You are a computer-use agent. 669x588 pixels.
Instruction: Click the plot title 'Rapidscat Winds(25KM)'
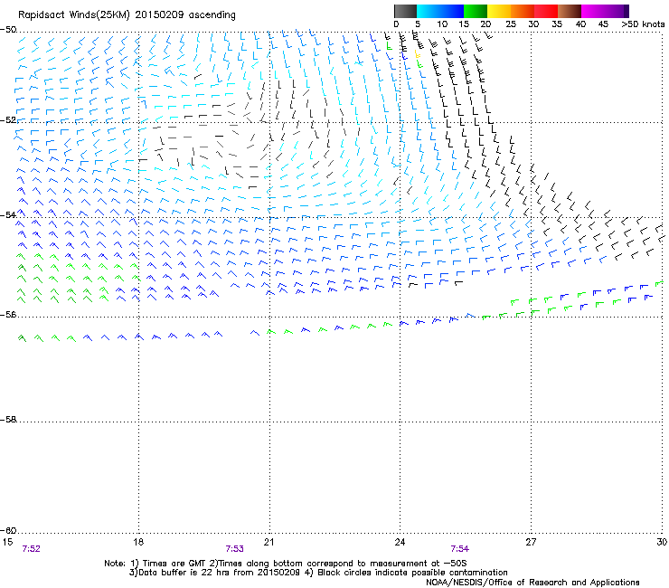click(x=74, y=15)
